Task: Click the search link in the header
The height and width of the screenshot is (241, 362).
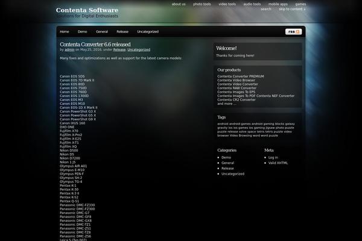Action: (266, 9)
